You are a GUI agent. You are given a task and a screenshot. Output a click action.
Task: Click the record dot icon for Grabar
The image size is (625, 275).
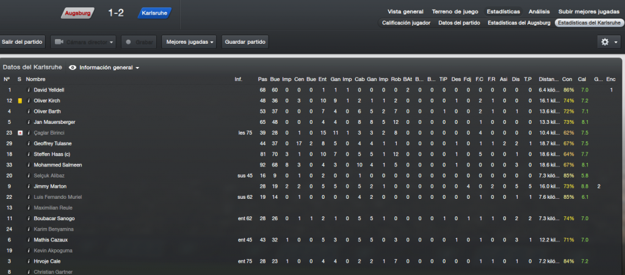pyautogui.click(x=128, y=42)
